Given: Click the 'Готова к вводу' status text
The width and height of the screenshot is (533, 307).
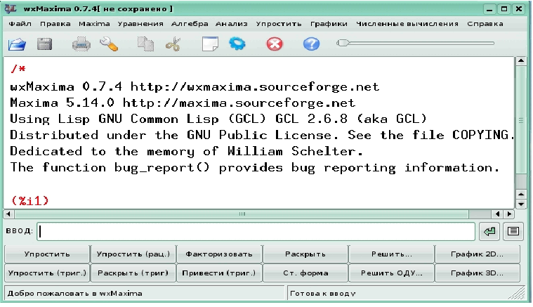Looking at the screenshot, I should pos(323,294).
